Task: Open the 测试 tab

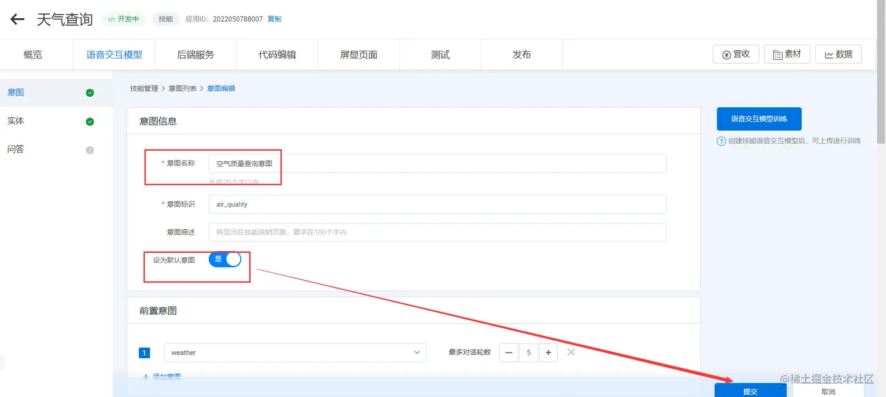Action: point(440,55)
